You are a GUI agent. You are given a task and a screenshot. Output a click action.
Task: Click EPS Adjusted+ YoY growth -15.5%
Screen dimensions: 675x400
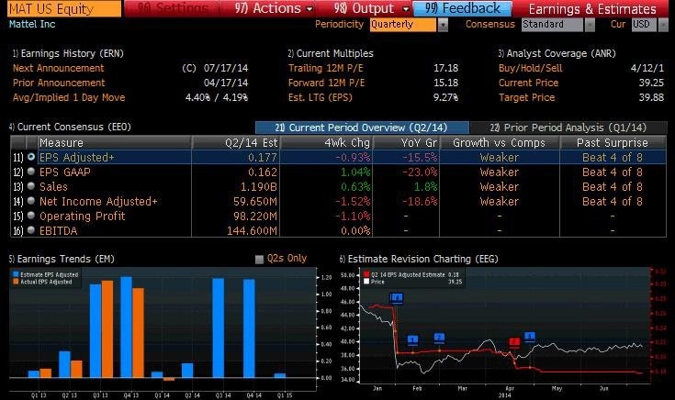pos(420,158)
